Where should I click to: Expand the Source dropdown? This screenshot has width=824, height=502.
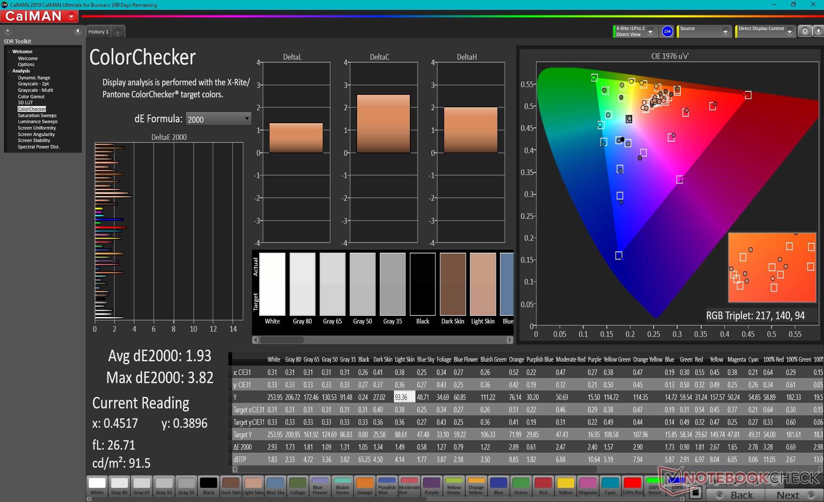(x=725, y=31)
